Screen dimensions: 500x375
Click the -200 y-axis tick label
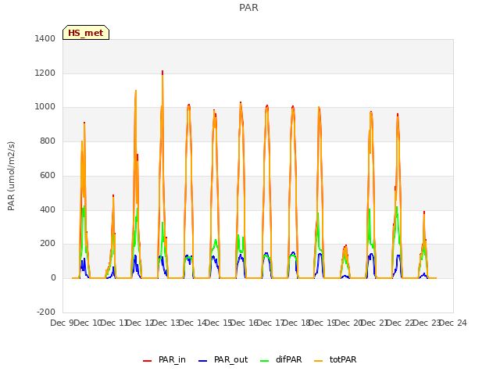click(46, 312)
